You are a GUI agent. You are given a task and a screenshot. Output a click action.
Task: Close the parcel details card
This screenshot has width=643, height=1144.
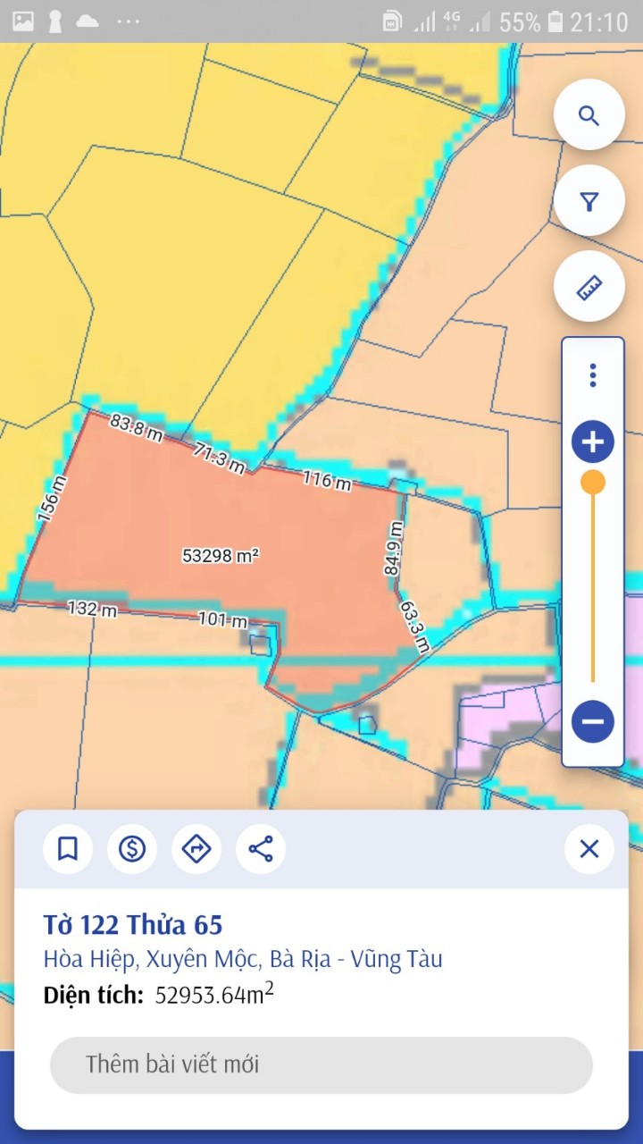[589, 848]
